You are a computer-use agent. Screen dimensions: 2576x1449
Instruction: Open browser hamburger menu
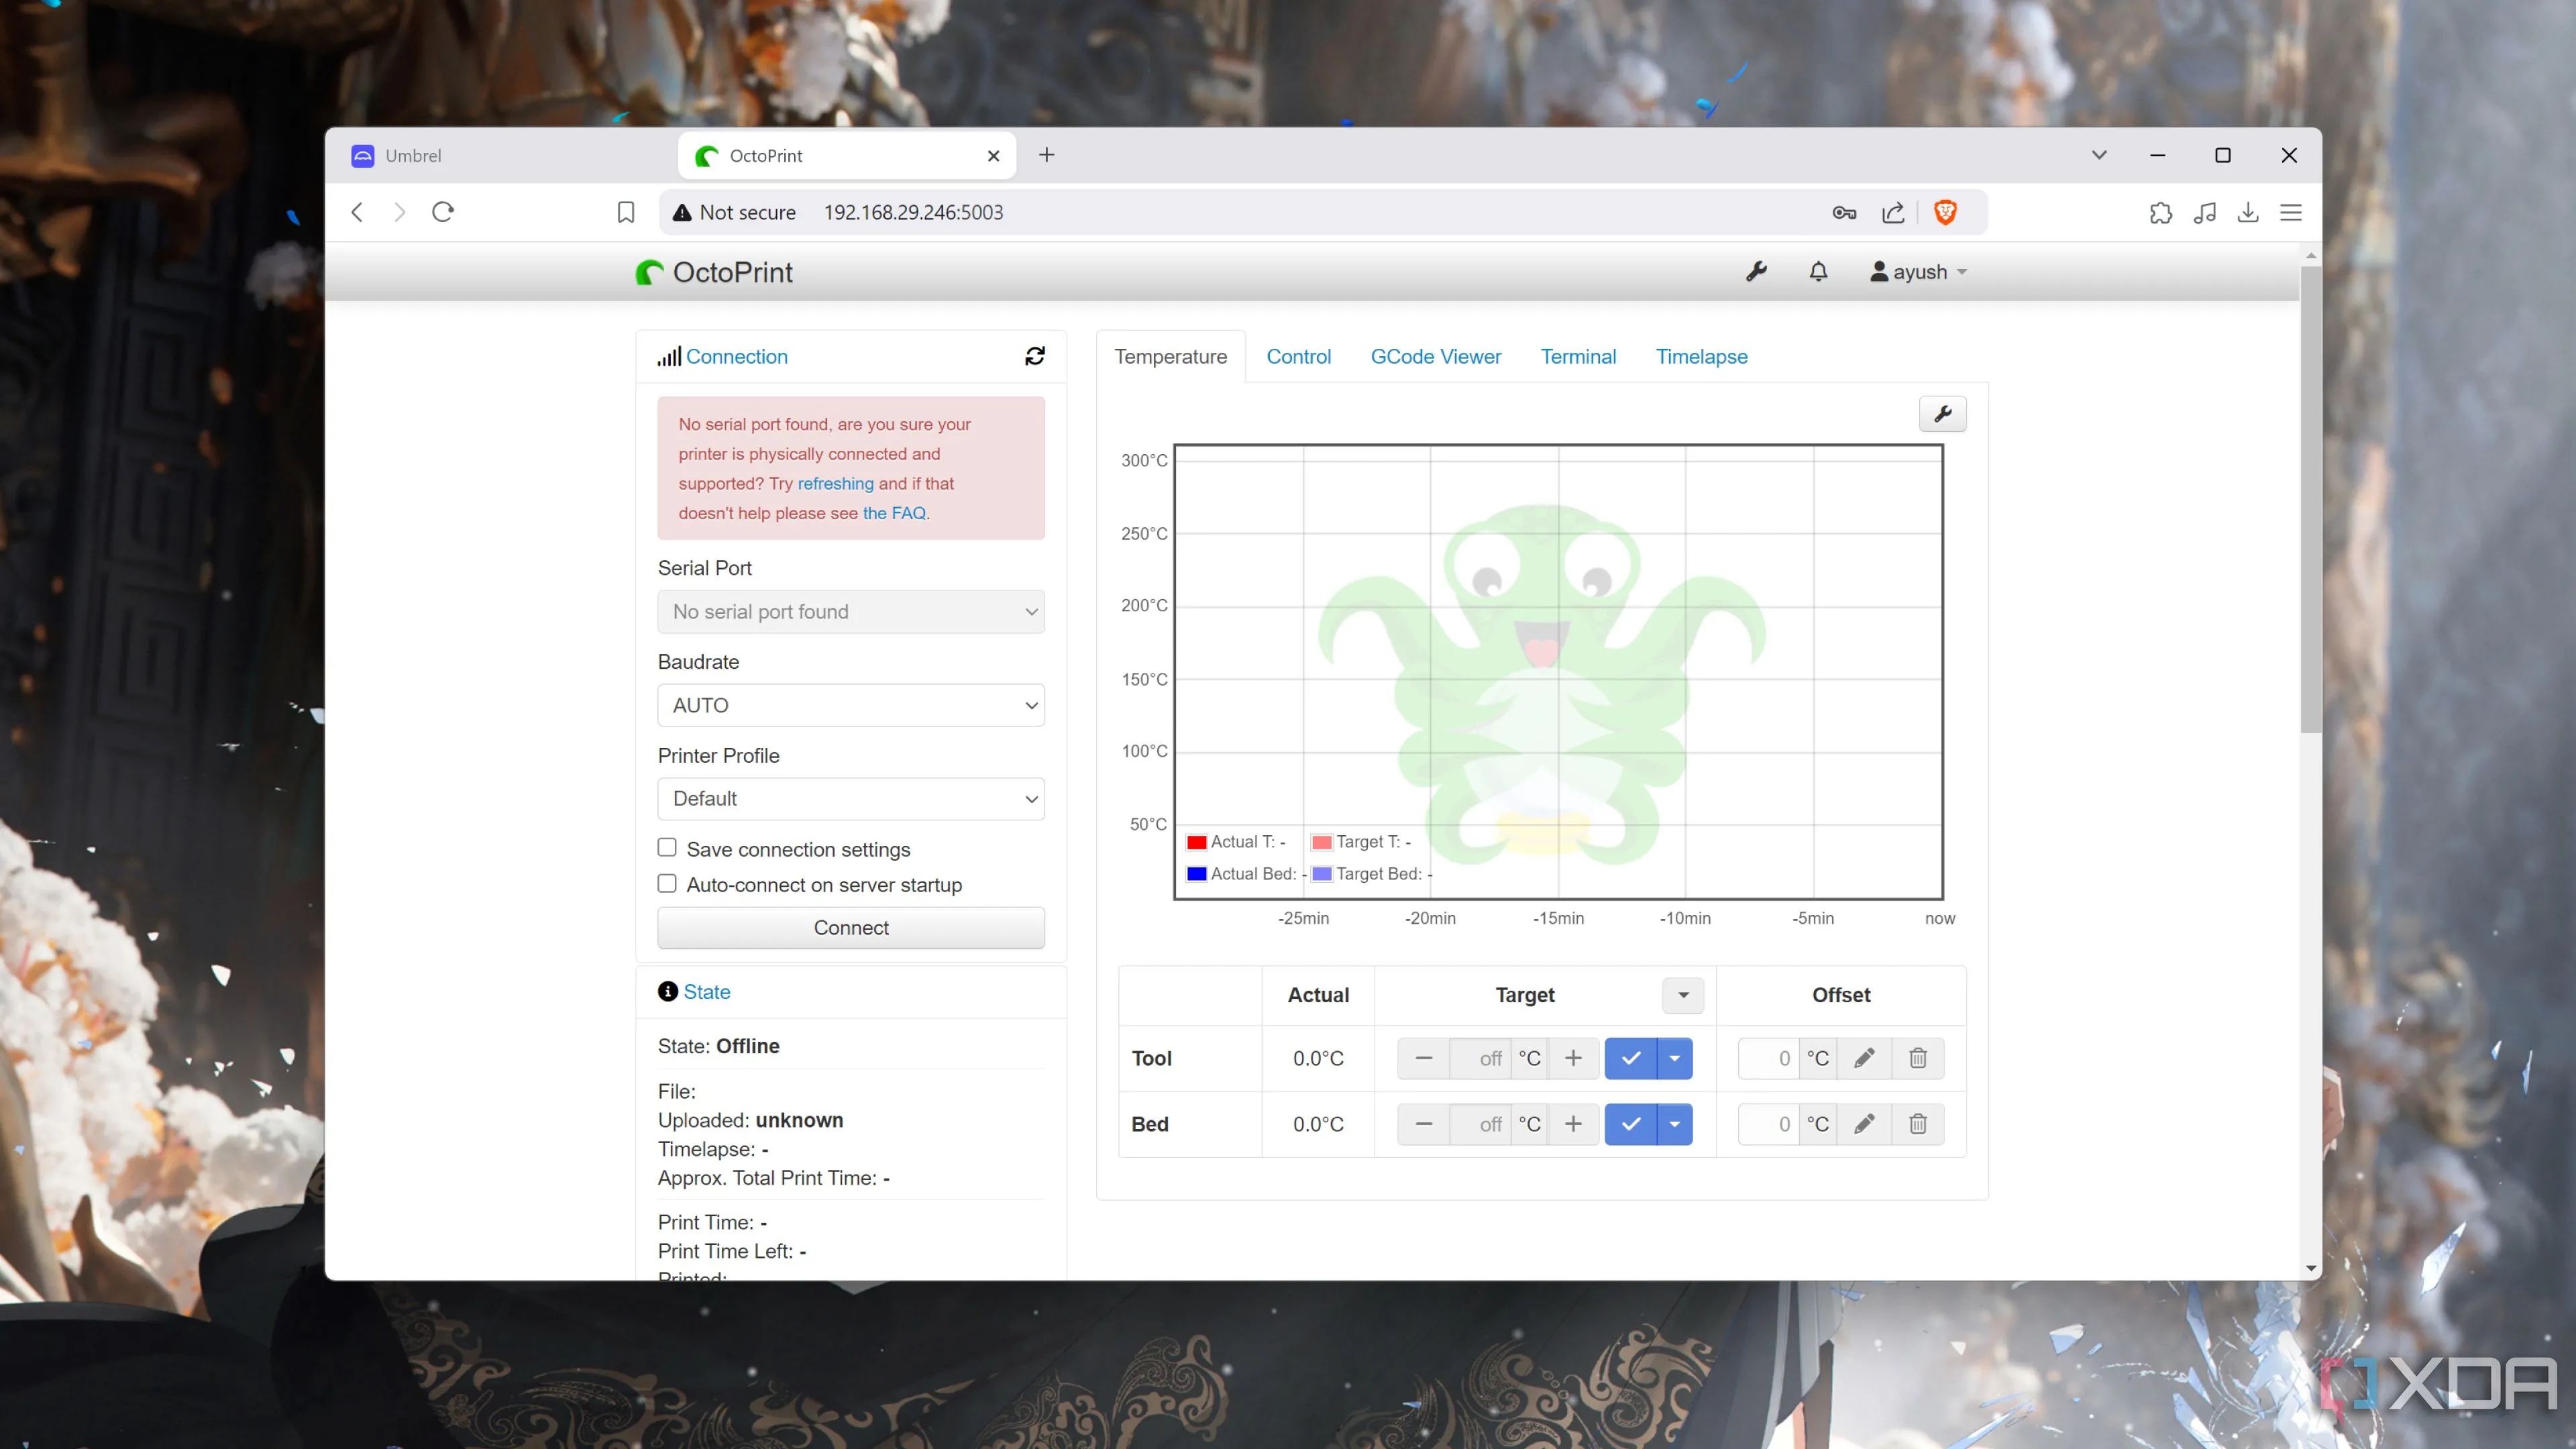2291,212
